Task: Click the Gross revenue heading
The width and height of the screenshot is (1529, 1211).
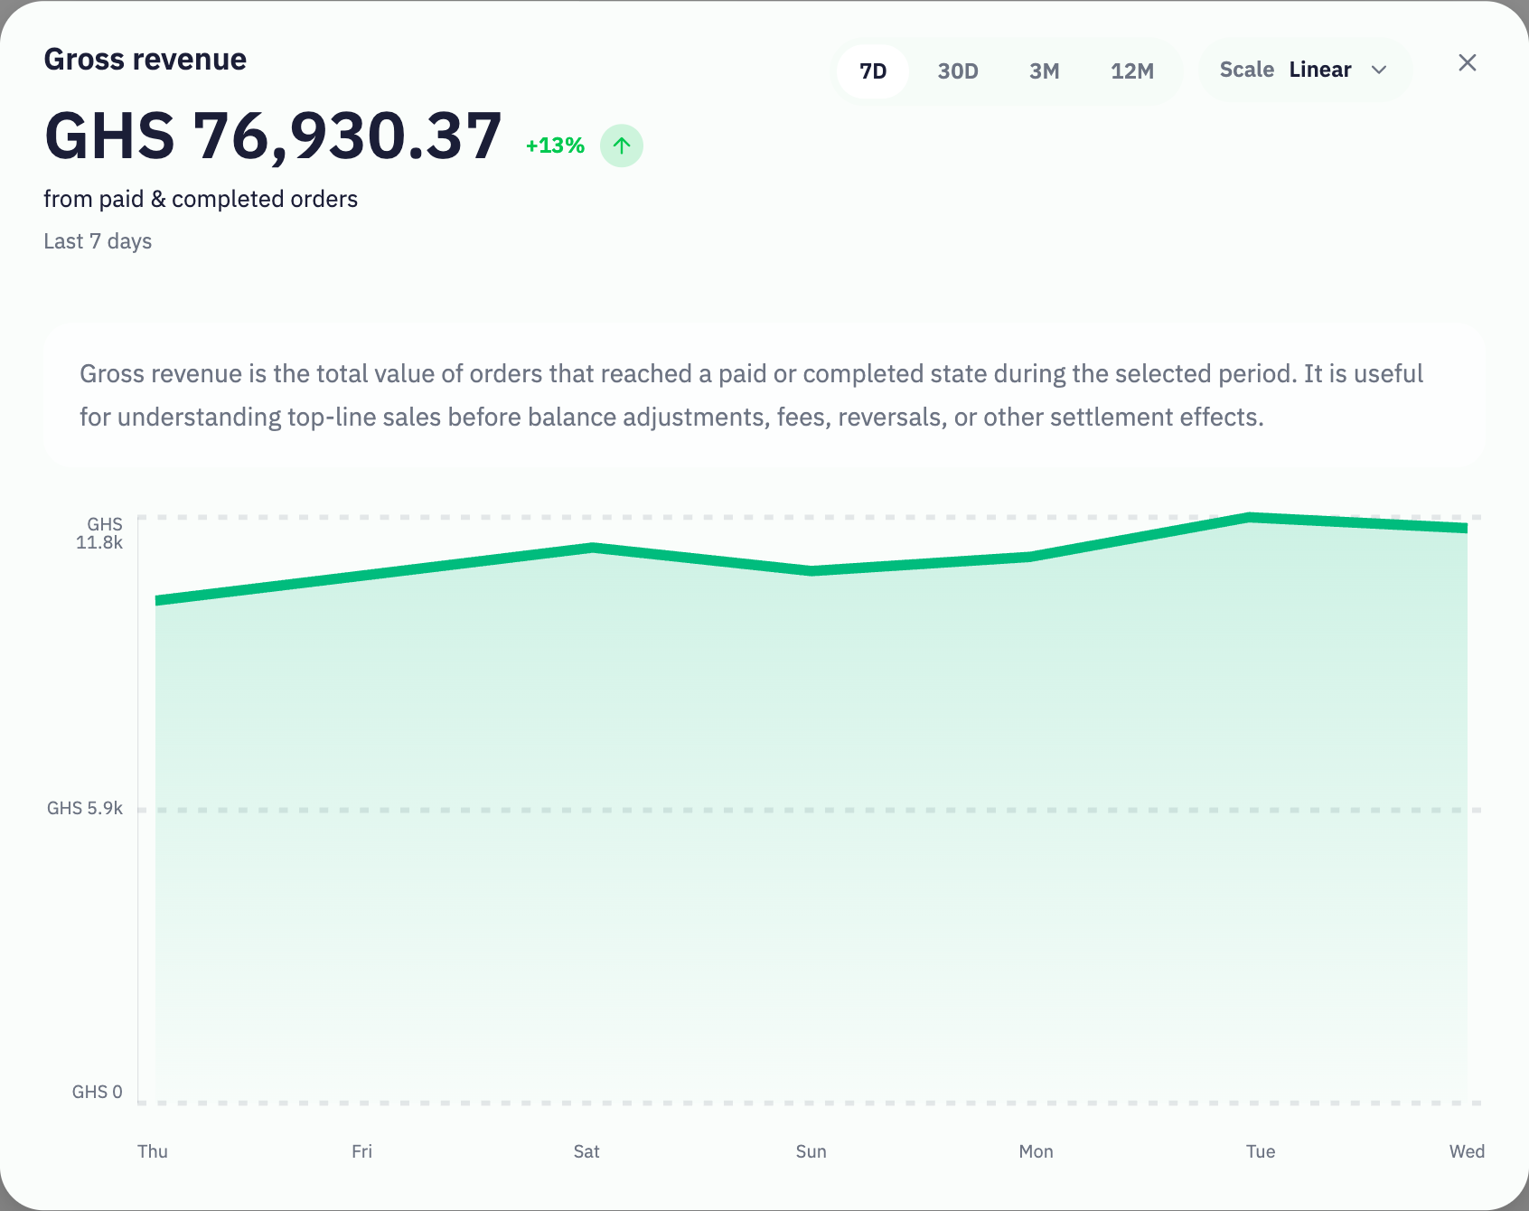Action: [145, 60]
